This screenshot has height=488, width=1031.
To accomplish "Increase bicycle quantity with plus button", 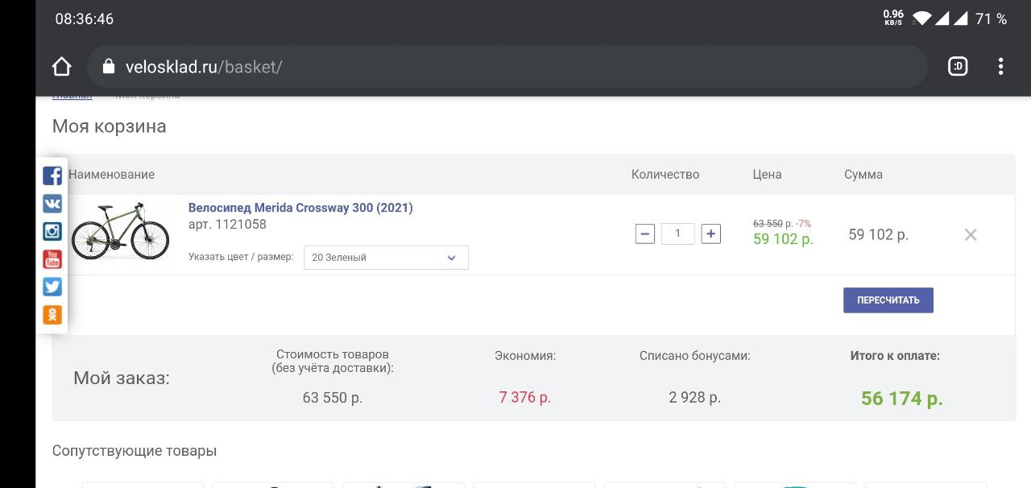I will [710, 234].
